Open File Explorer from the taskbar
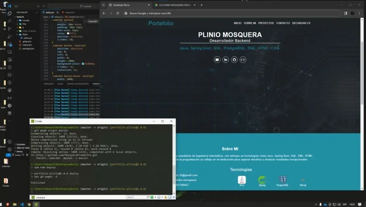The image size is (366, 207). (15, 204)
